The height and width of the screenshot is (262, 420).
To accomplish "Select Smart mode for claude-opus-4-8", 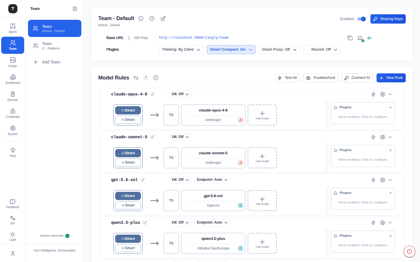I will [x=128, y=120].
